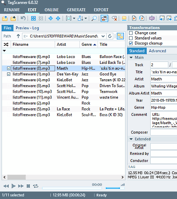Move the selected file up with the blue arrow
This screenshot has height=199, width=177.
click(x=58, y=18)
